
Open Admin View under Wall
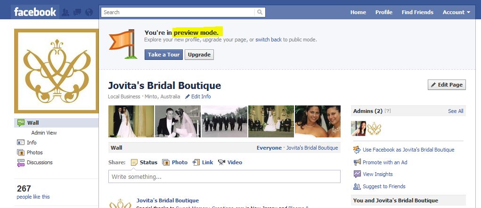[44, 133]
